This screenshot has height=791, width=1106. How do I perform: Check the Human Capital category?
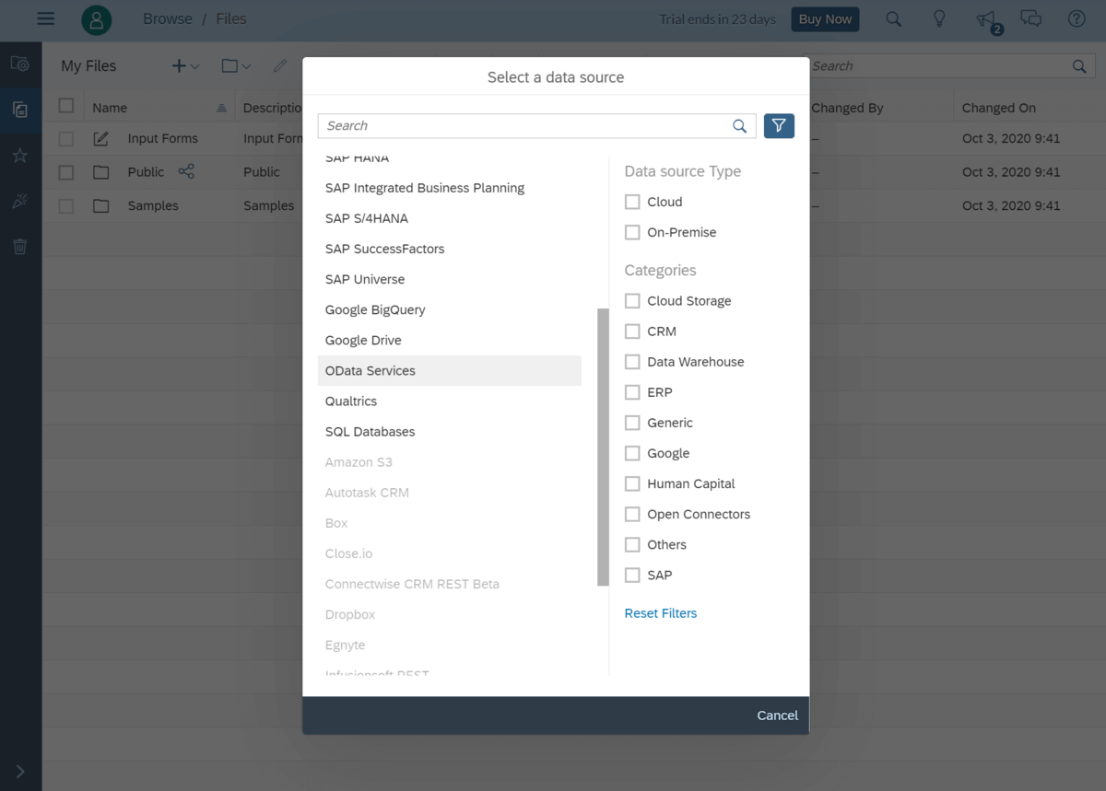pos(632,483)
